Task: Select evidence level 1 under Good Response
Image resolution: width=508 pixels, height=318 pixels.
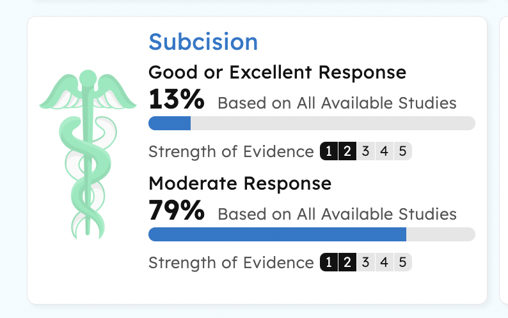Action: (329, 151)
